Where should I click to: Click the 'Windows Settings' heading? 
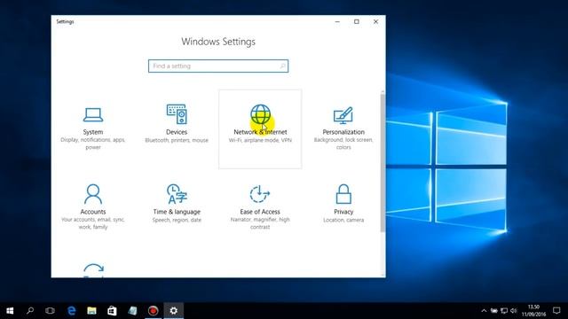(218, 42)
